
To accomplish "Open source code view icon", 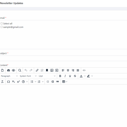I will click(84, 70).
